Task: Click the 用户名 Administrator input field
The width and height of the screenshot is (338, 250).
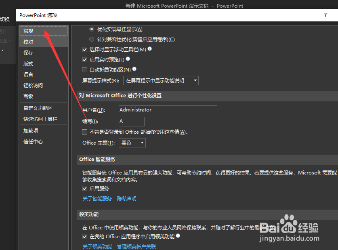Action: pyautogui.click(x=168, y=110)
